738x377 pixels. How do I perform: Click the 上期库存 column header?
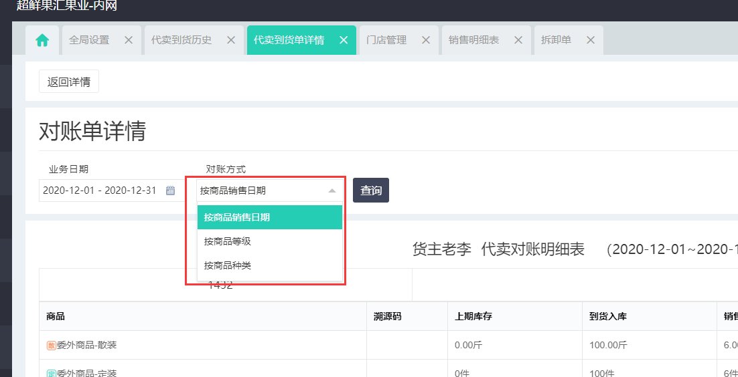[515, 316]
